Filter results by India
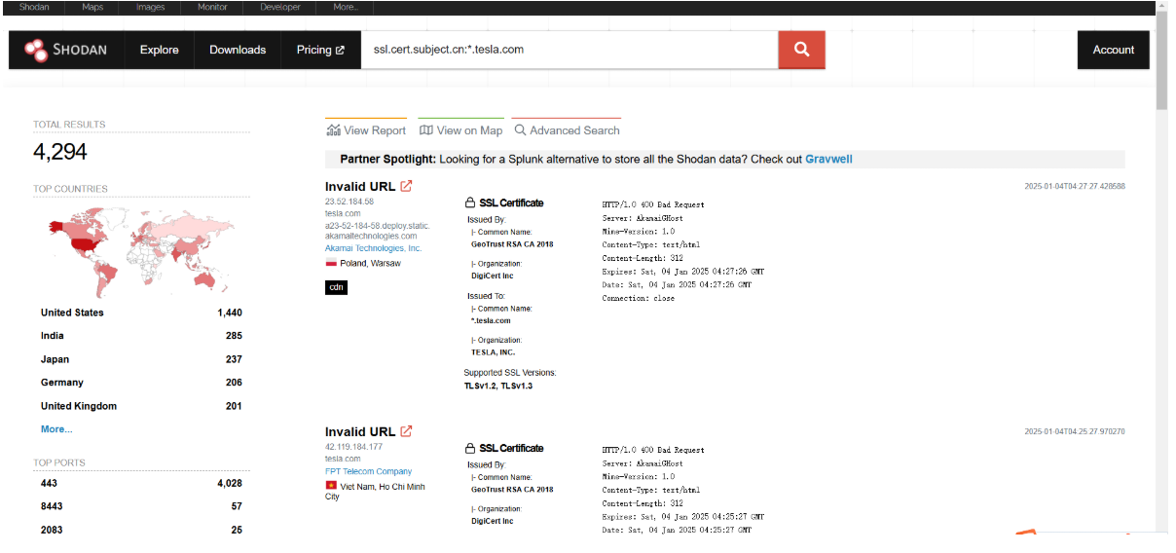Image resolution: width=1176 pixels, height=553 pixels. click(53, 336)
